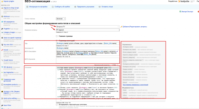Click the bodysite developer logo

point(184,1)
